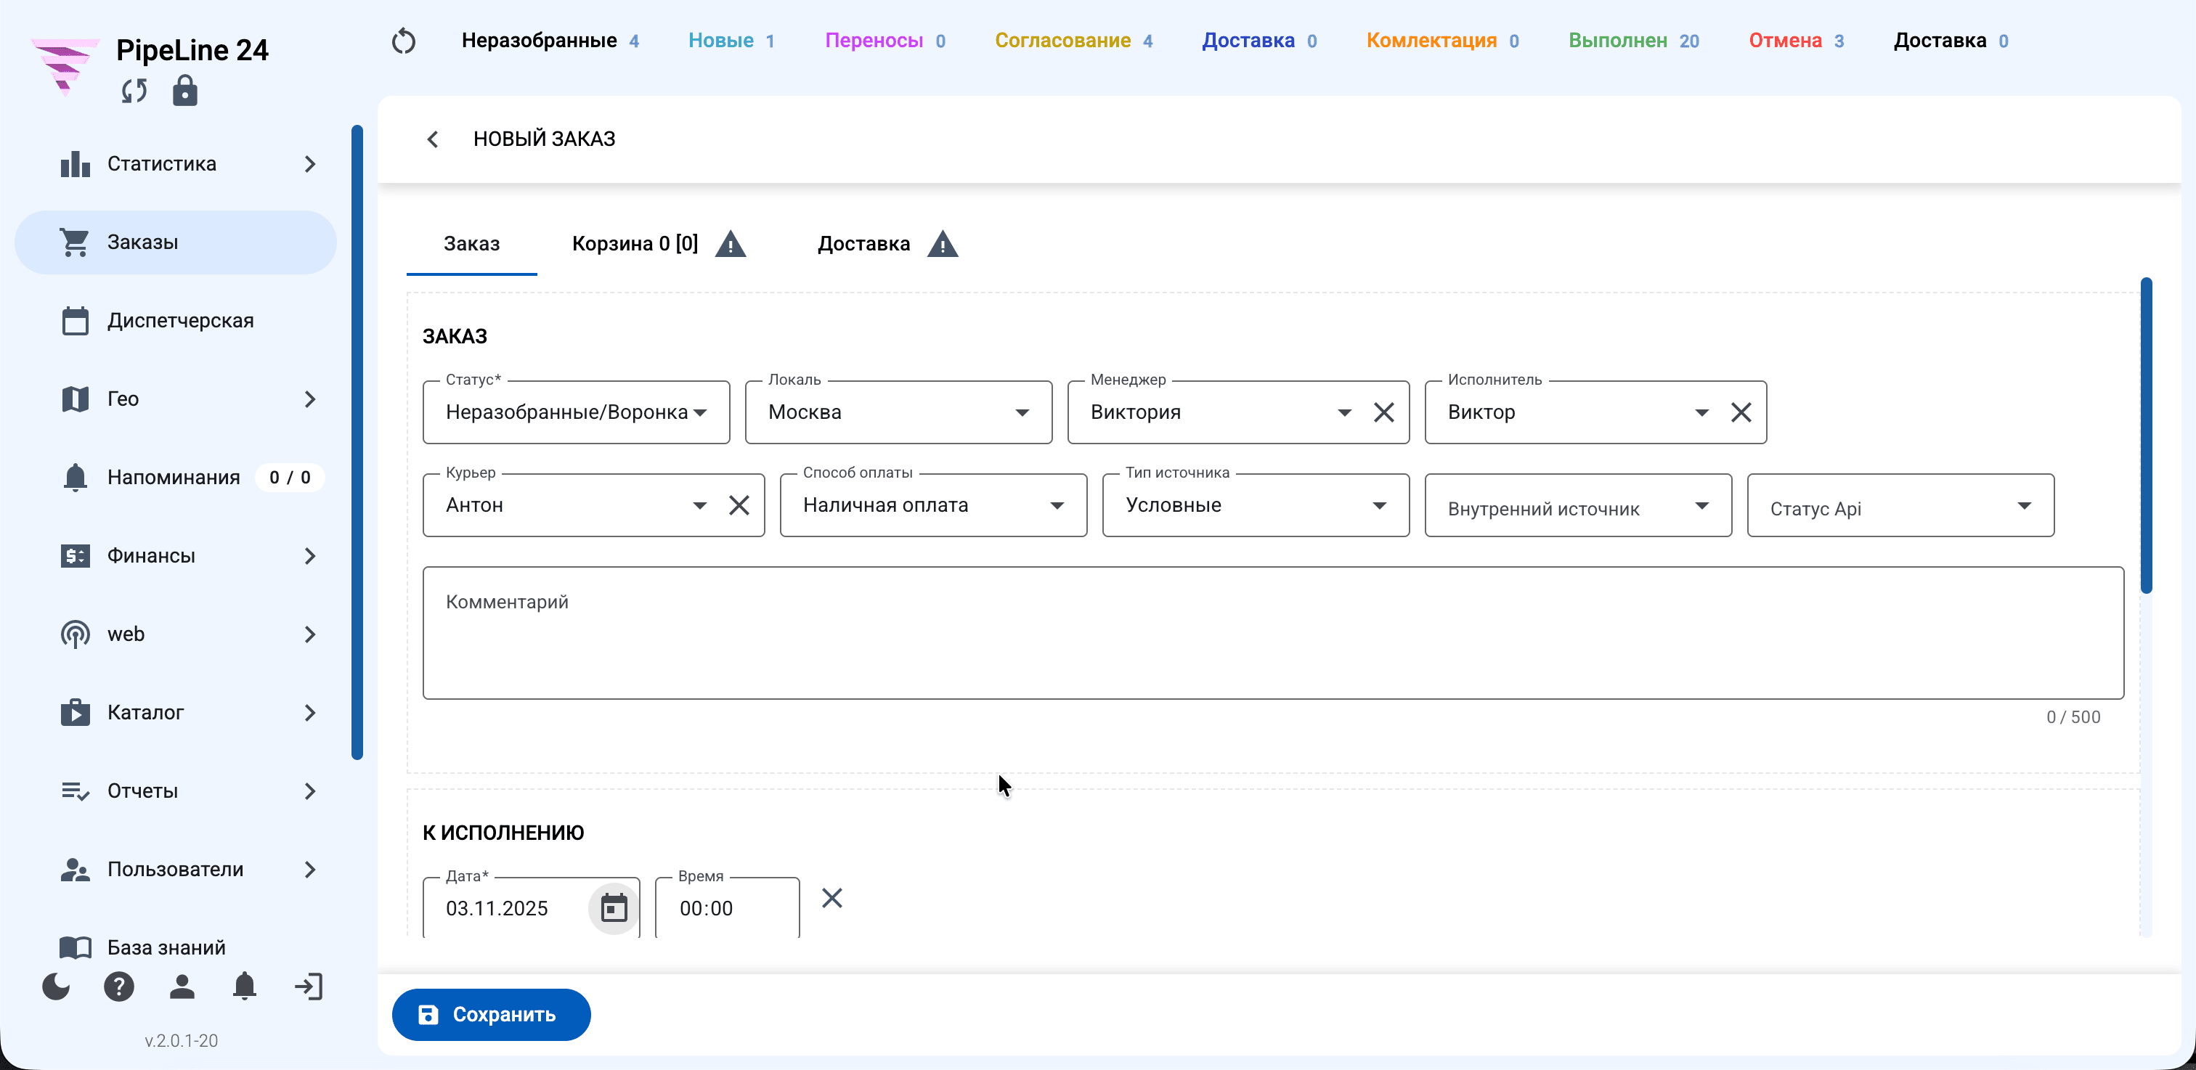This screenshot has height=1070, width=2196.
Task: Switch to the Заказ tab
Action: (x=471, y=245)
